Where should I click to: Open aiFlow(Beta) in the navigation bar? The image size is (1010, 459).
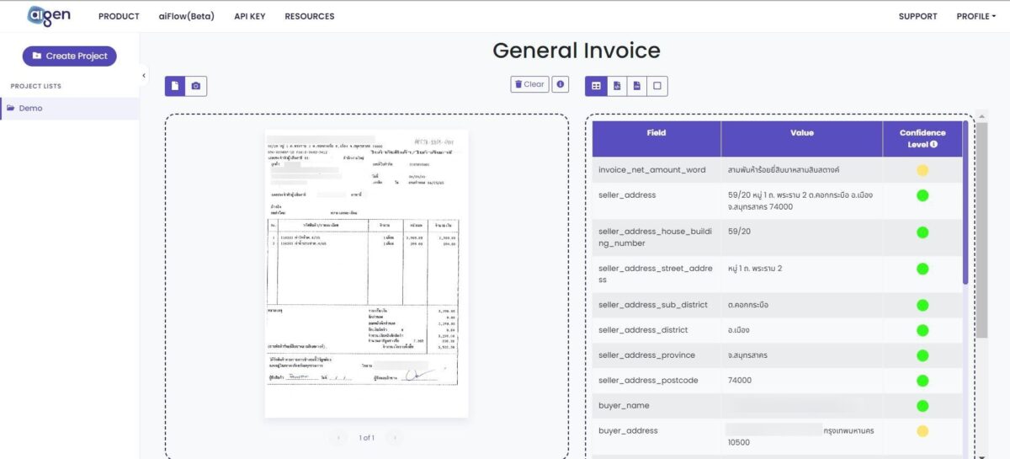coord(187,16)
